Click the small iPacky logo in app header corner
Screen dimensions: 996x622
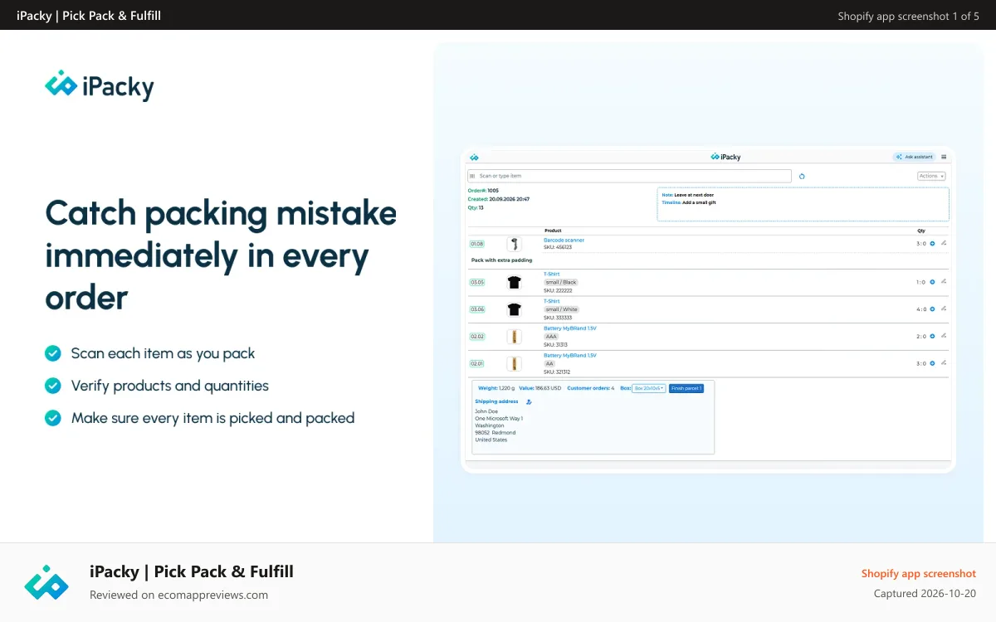(474, 157)
